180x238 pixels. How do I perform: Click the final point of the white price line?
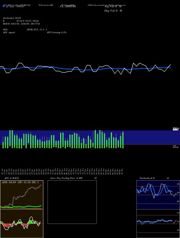point(171,65)
